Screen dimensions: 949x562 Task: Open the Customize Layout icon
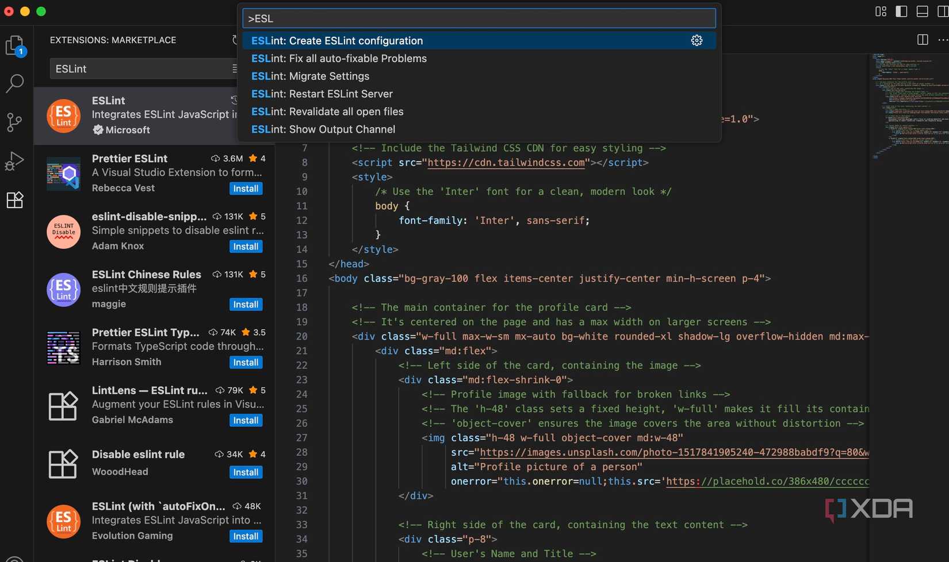pos(881,11)
